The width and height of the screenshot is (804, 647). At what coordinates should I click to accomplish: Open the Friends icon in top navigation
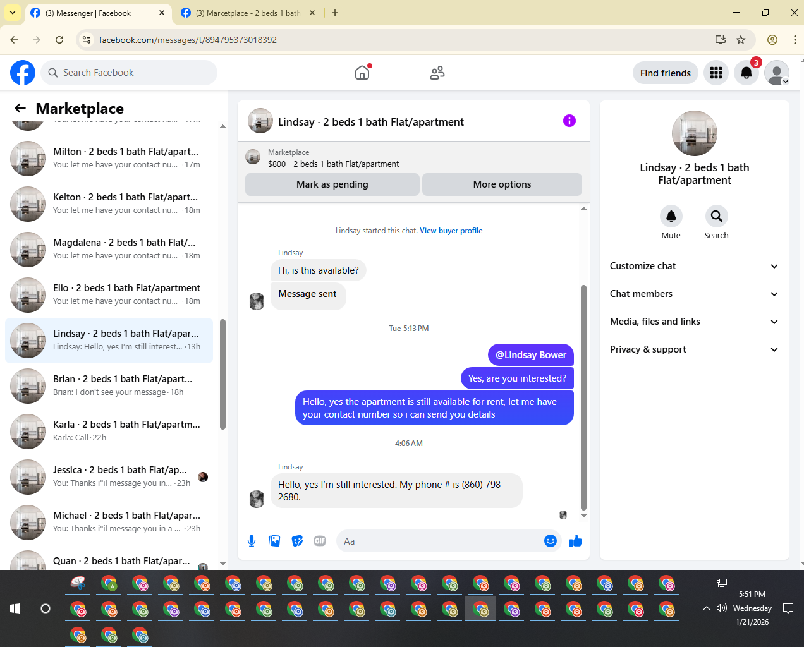(437, 73)
